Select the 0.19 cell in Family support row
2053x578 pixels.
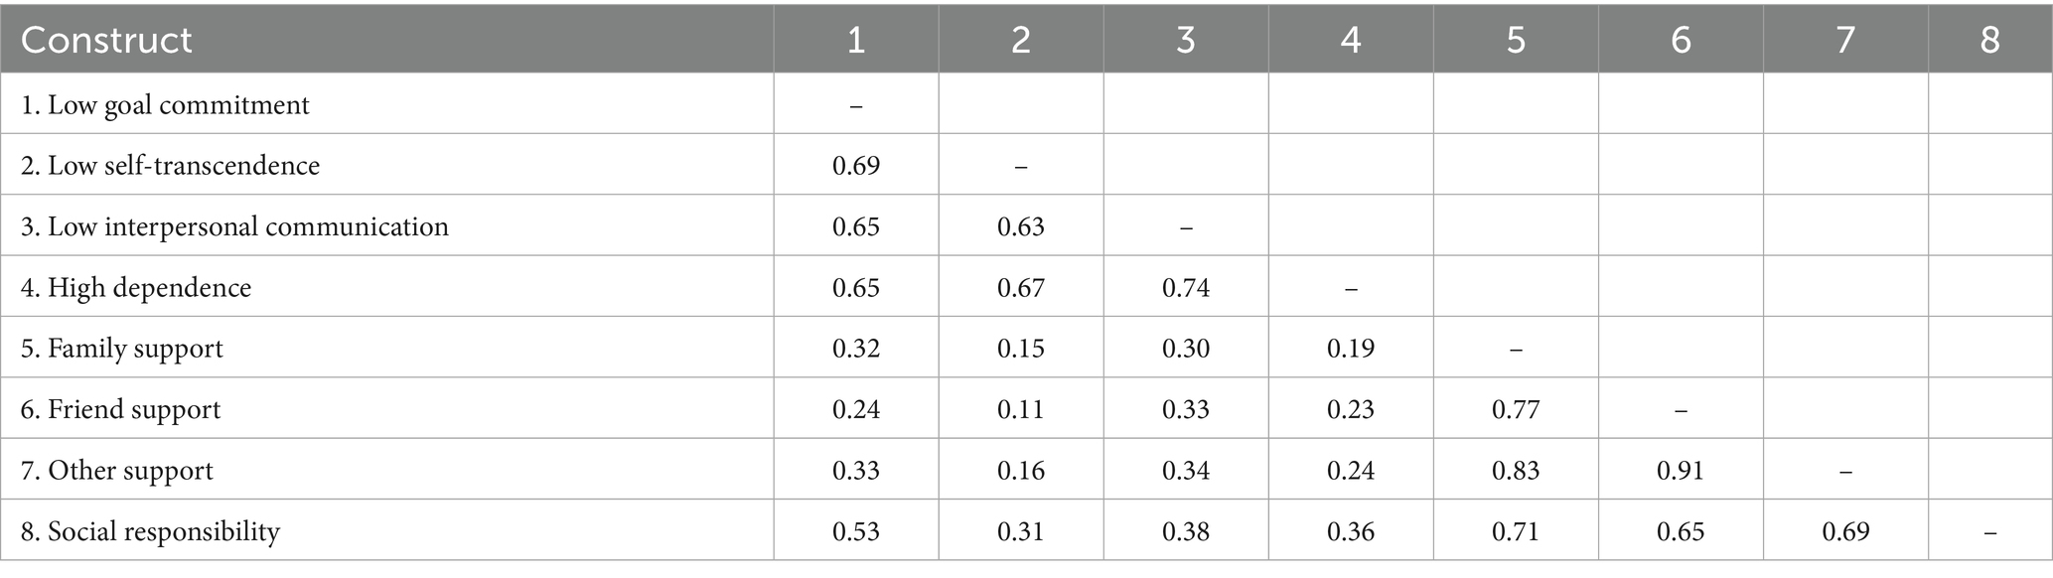1351,349
